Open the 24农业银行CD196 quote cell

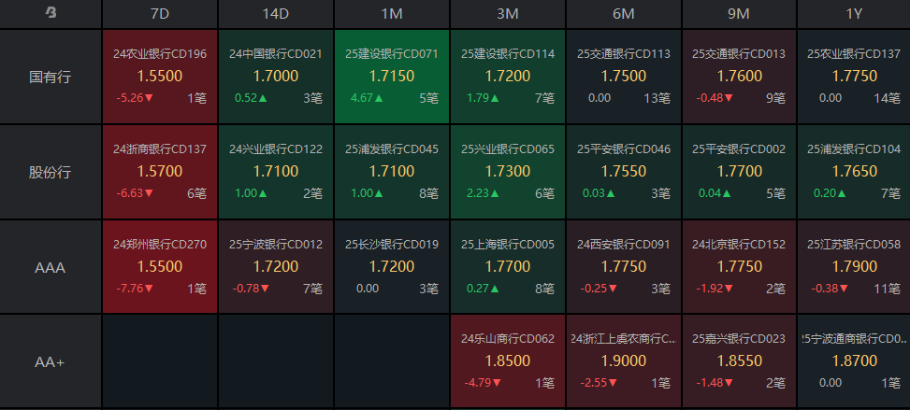coord(160,77)
